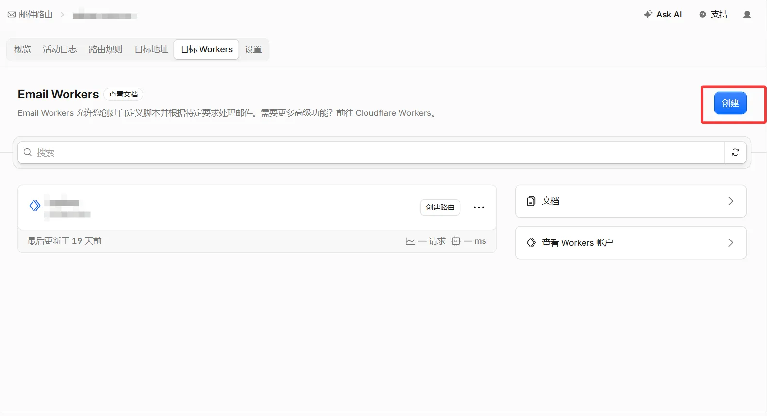Image resolution: width=767 pixels, height=416 pixels.
Task: Click the blue 创建 button
Action: (730, 103)
